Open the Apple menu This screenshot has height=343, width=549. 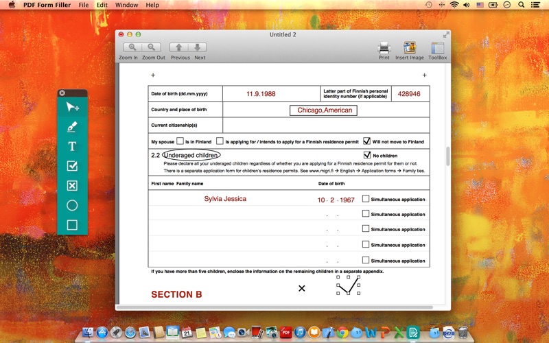pos(12,5)
